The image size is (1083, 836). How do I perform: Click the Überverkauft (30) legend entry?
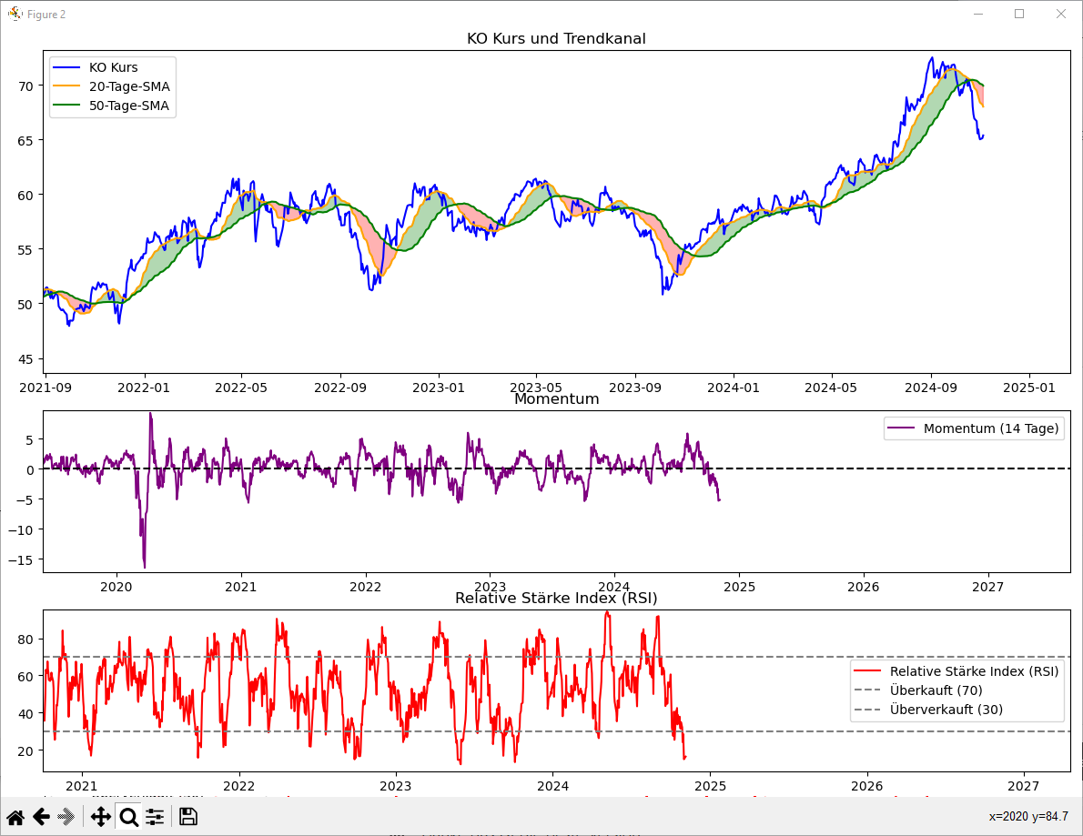(929, 710)
